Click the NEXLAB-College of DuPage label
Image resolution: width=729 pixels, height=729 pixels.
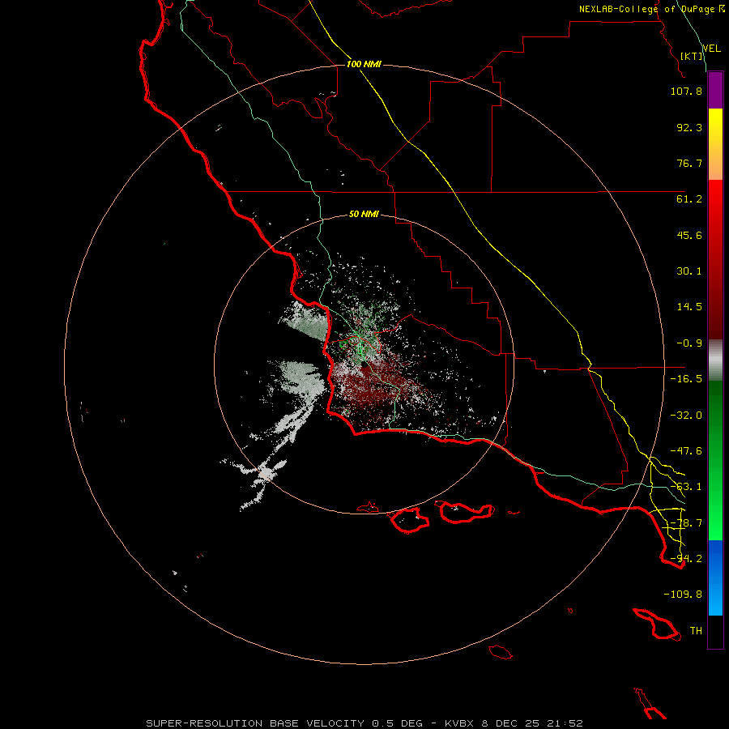point(651,9)
